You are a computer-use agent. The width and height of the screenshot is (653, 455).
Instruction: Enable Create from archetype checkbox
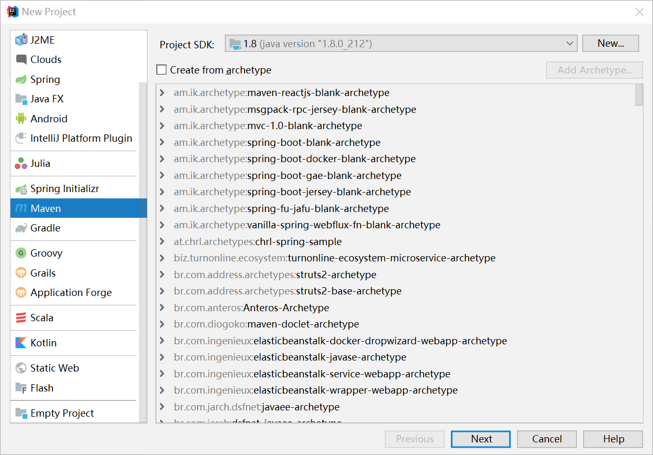[162, 70]
